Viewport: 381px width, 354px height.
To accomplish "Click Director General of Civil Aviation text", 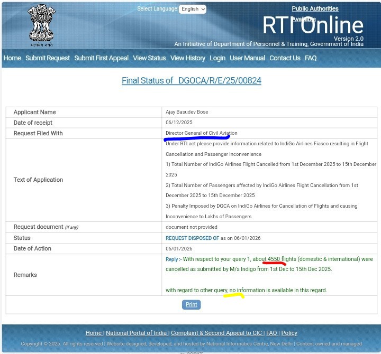I will (x=202, y=133).
